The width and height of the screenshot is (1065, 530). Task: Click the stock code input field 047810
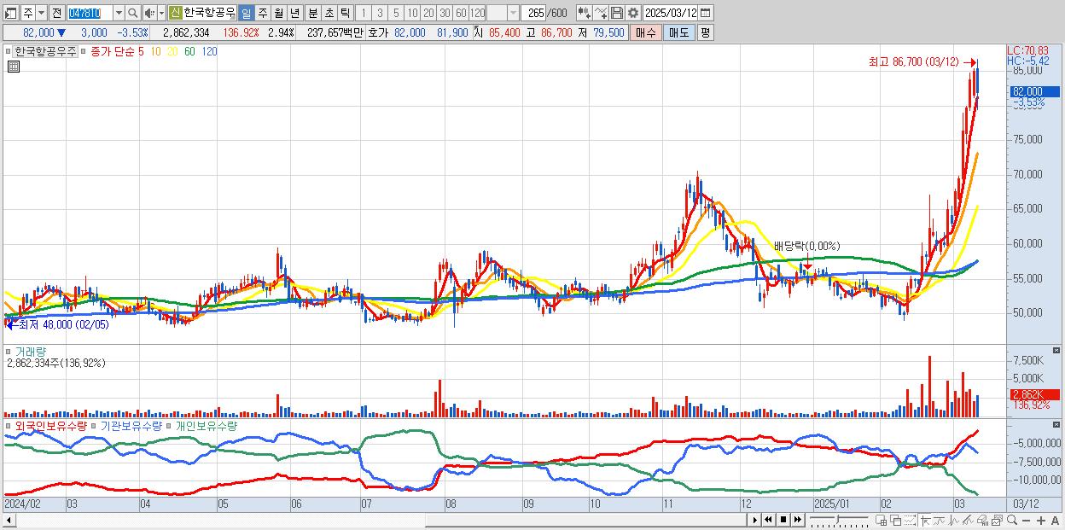tap(90, 13)
